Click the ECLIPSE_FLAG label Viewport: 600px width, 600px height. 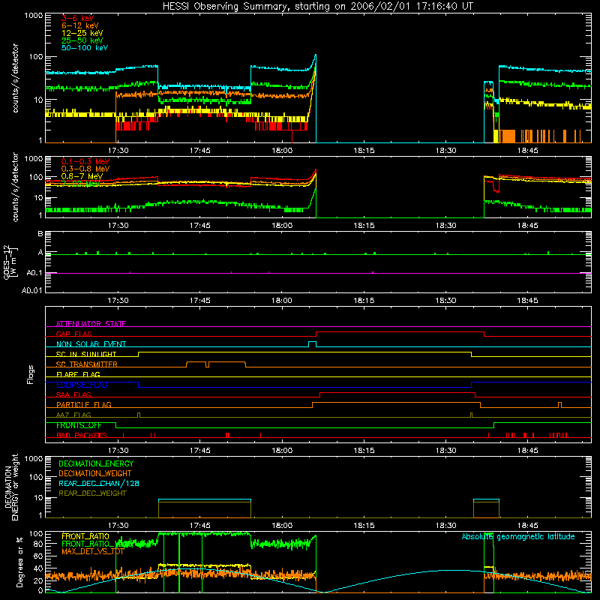(x=82, y=385)
